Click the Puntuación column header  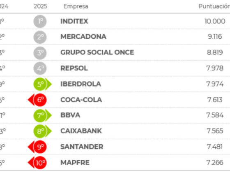point(214,6)
